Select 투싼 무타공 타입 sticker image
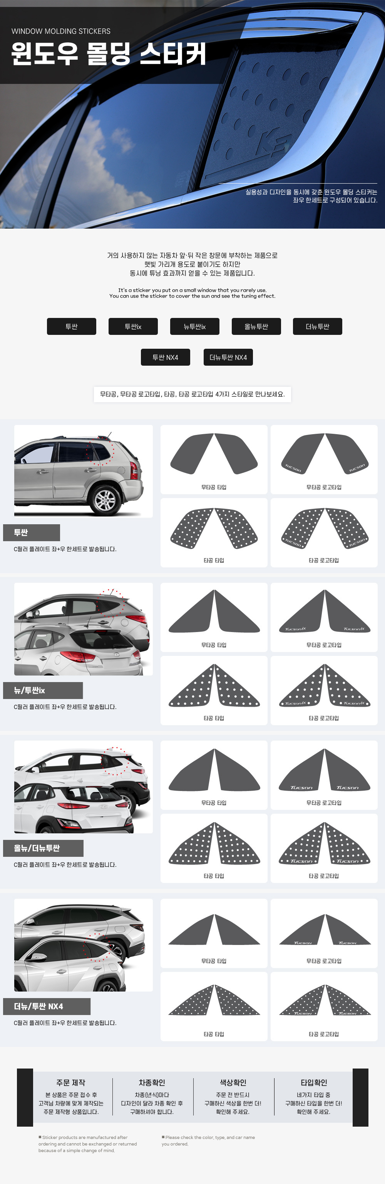This screenshot has height=1184, width=385. [214, 460]
